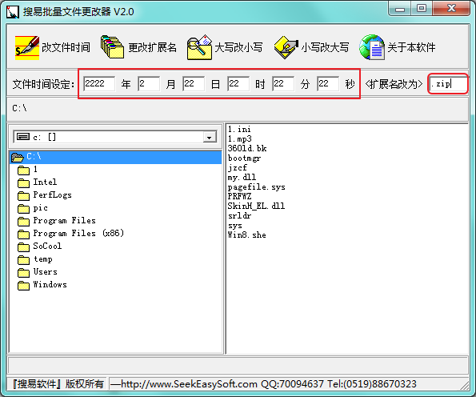Open the drive selection dropdown arrow
The image size is (476, 397).
(x=209, y=138)
